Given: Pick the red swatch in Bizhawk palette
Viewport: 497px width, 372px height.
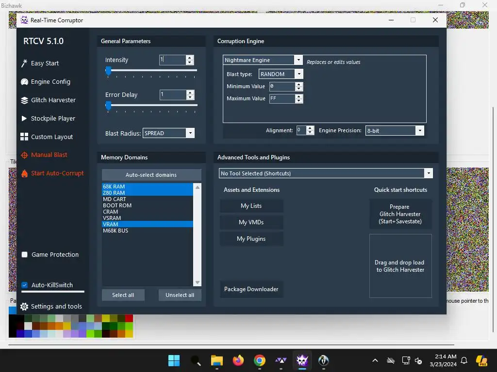Looking at the screenshot, I should click(129, 318).
